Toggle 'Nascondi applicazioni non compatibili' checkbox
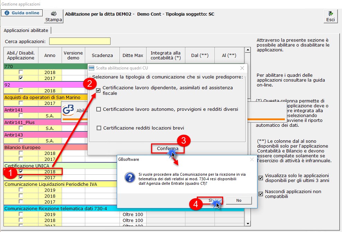The height and width of the screenshot is (232, 342). (261, 194)
